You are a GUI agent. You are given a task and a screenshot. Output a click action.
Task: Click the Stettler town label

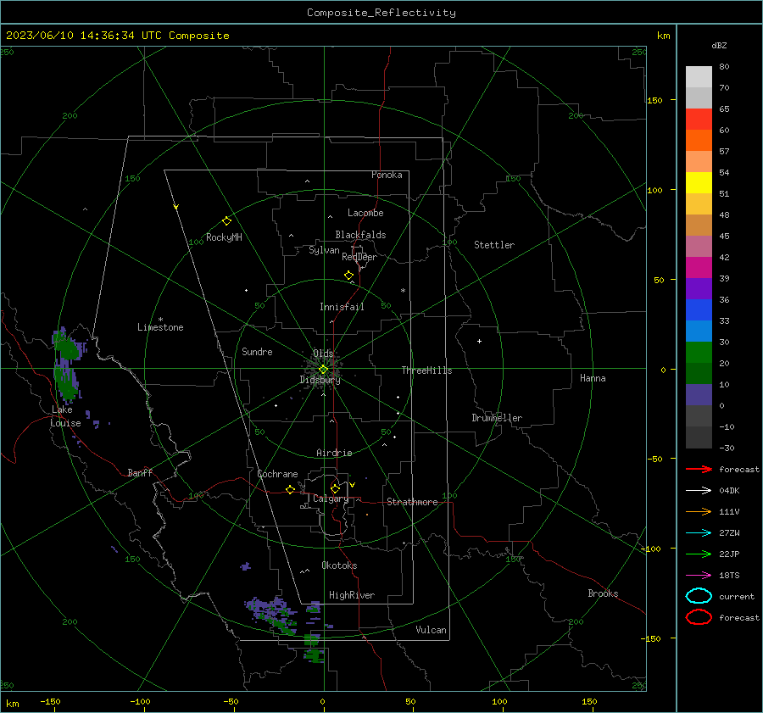pos(494,245)
